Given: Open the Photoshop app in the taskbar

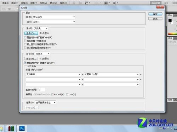Looking at the screenshot, I should pyautogui.click(x=22, y=128).
